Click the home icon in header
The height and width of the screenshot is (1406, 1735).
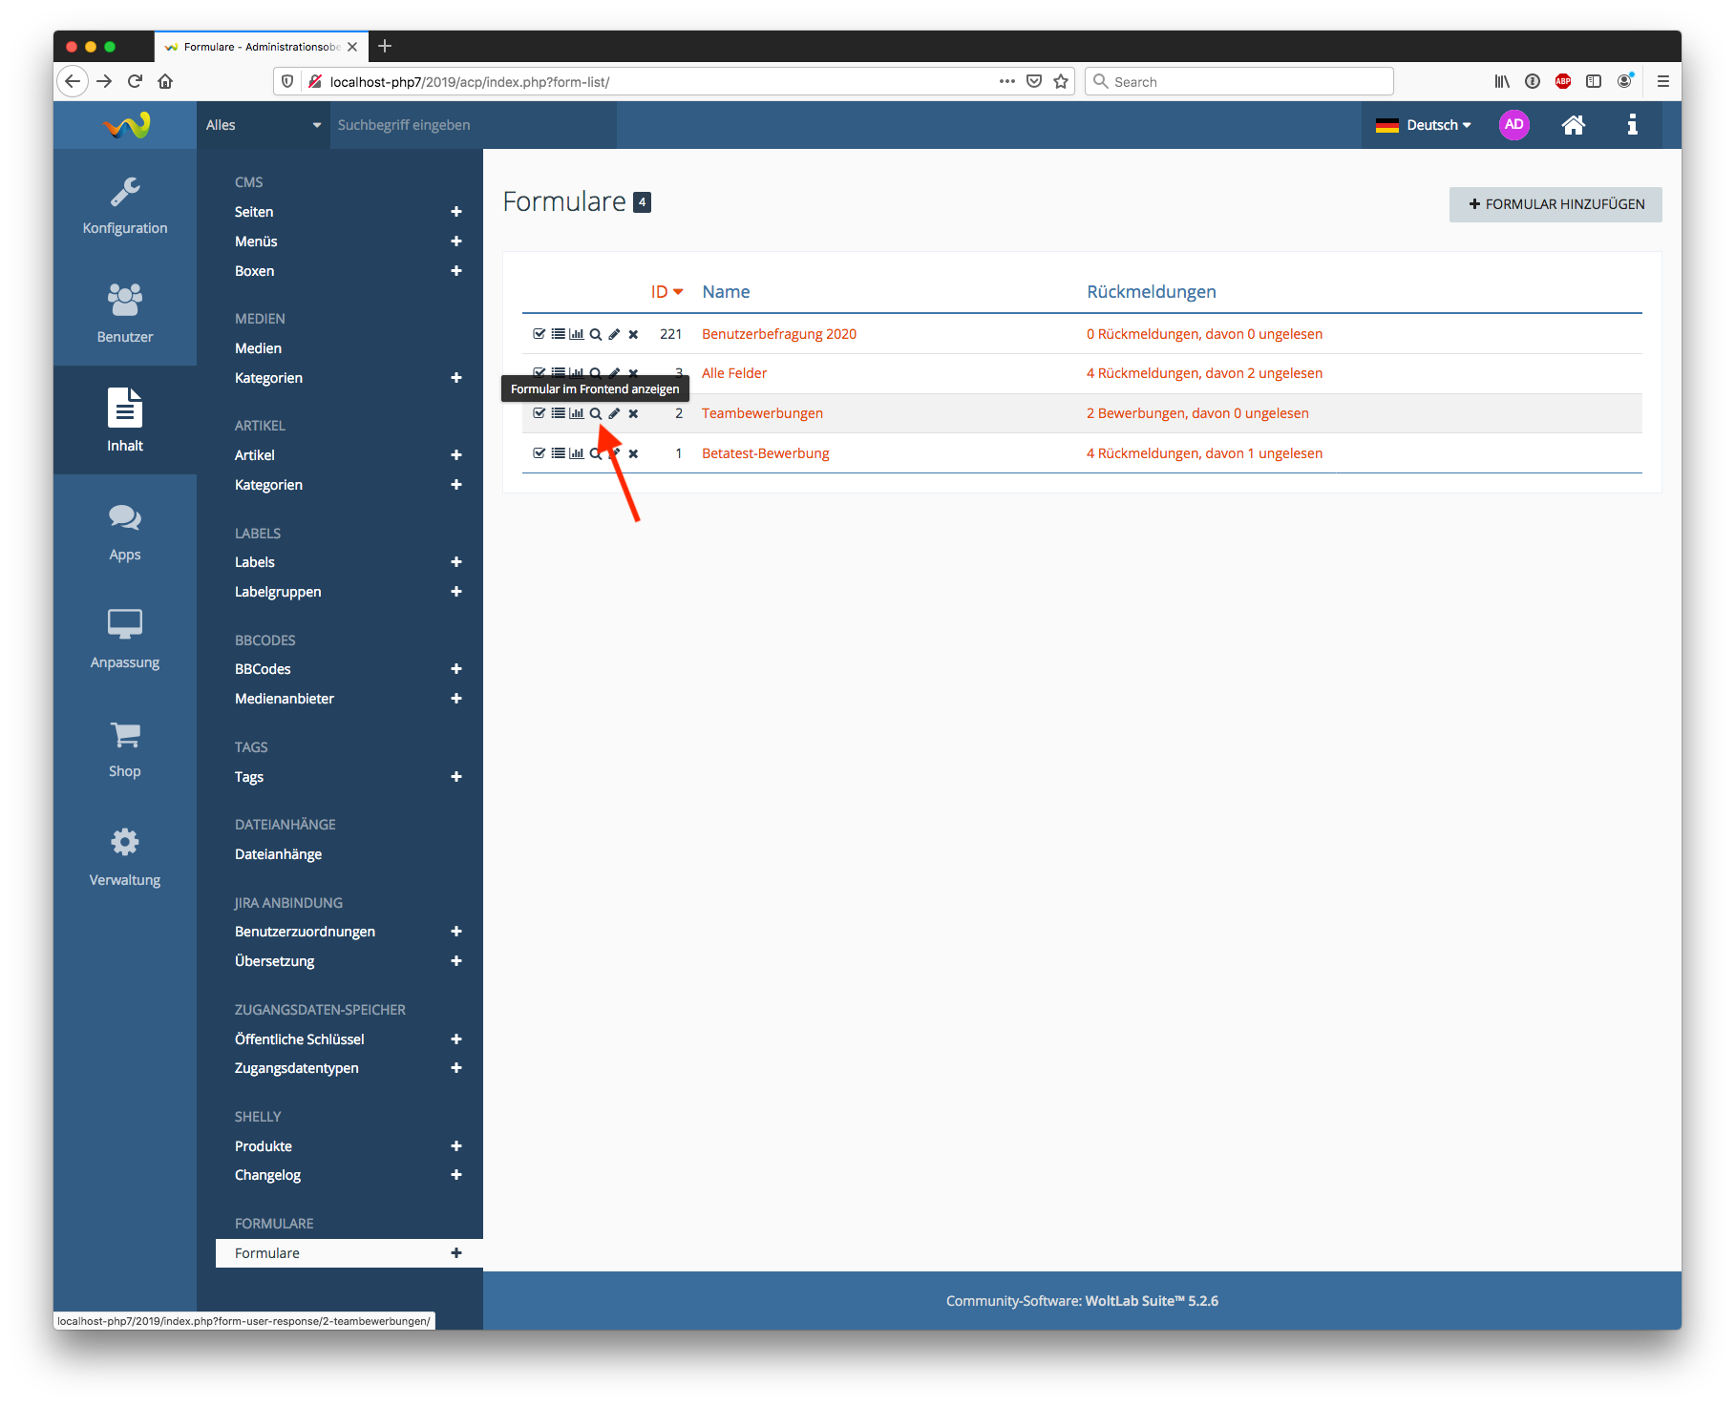tap(1573, 125)
